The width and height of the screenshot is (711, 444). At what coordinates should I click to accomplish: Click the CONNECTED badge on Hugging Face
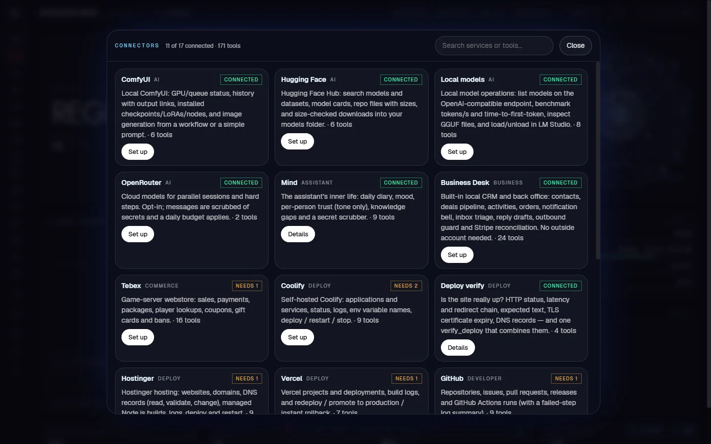click(401, 79)
